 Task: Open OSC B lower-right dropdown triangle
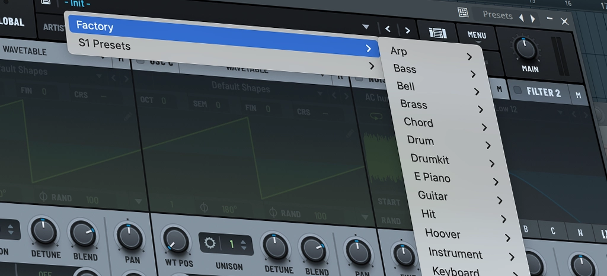pyautogui.click(x=139, y=201)
